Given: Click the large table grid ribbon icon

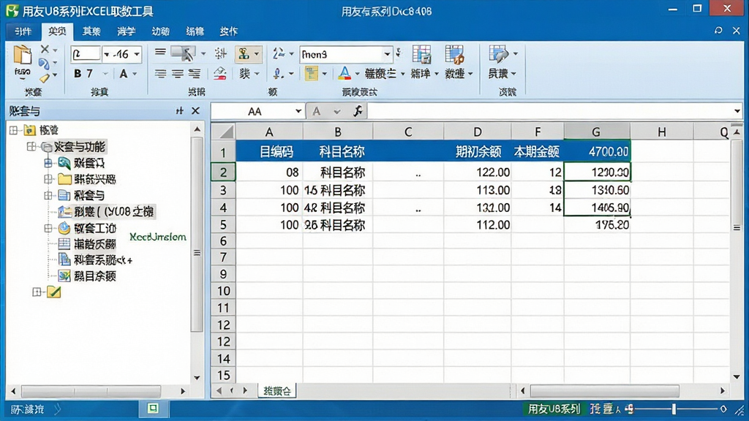Looking at the screenshot, I should 422,54.
